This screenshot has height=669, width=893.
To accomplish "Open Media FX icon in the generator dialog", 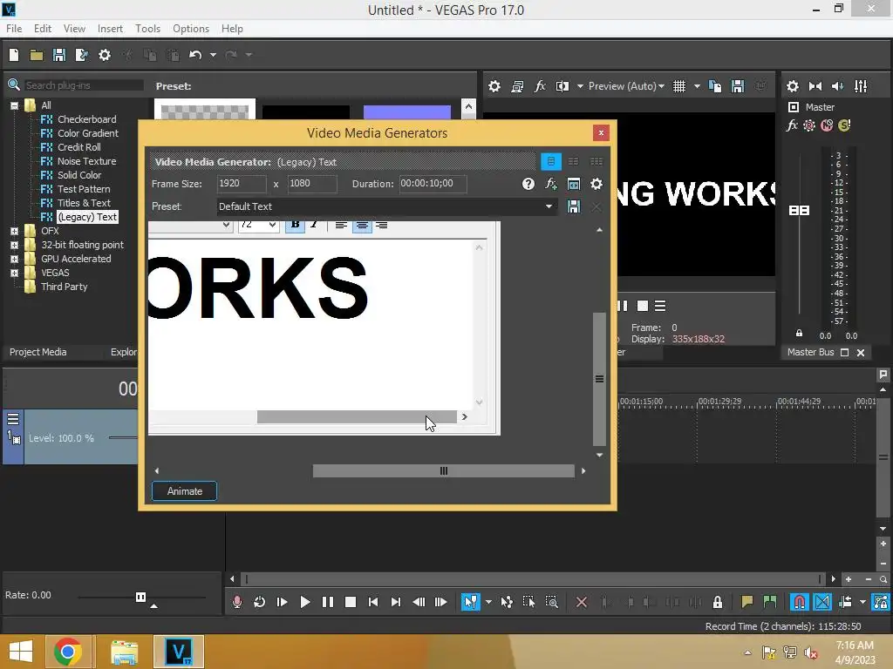I will coord(551,184).
